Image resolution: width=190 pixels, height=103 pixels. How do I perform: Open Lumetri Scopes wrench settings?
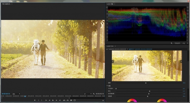172,43
